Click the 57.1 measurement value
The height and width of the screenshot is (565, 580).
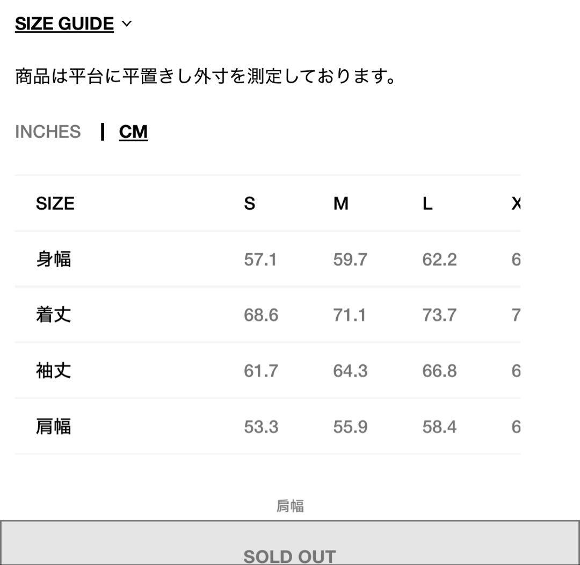[260, 259]
